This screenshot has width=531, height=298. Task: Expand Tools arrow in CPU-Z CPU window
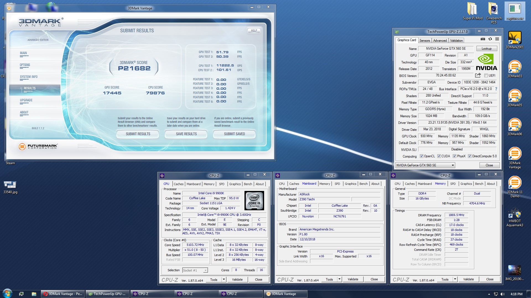point(224,280)
